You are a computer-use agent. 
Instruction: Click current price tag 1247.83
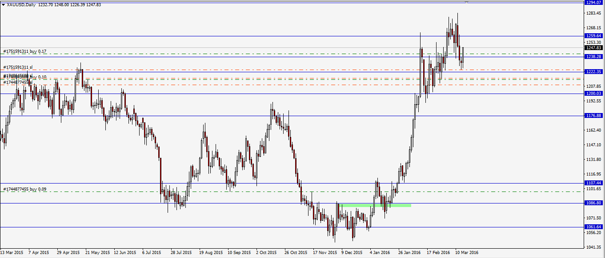[x=594, y=48]
